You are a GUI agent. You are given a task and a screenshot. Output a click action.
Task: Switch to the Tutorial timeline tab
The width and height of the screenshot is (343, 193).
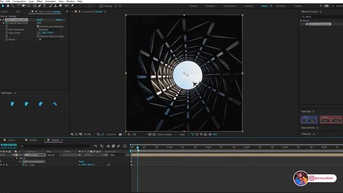(55, 140)
